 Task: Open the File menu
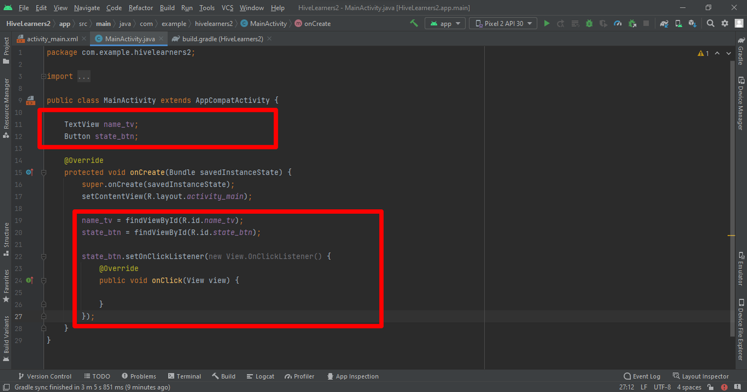point(24,8)
